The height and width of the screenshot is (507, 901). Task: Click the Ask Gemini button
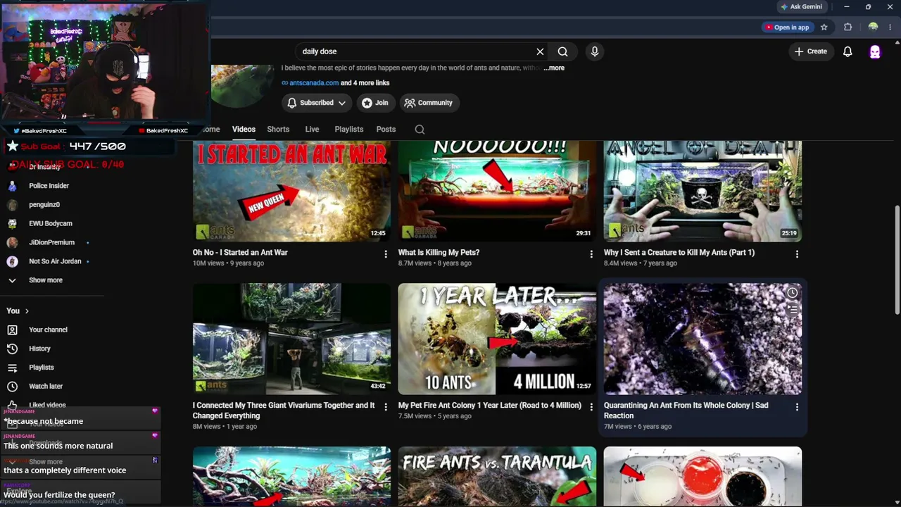click(801, 7)
